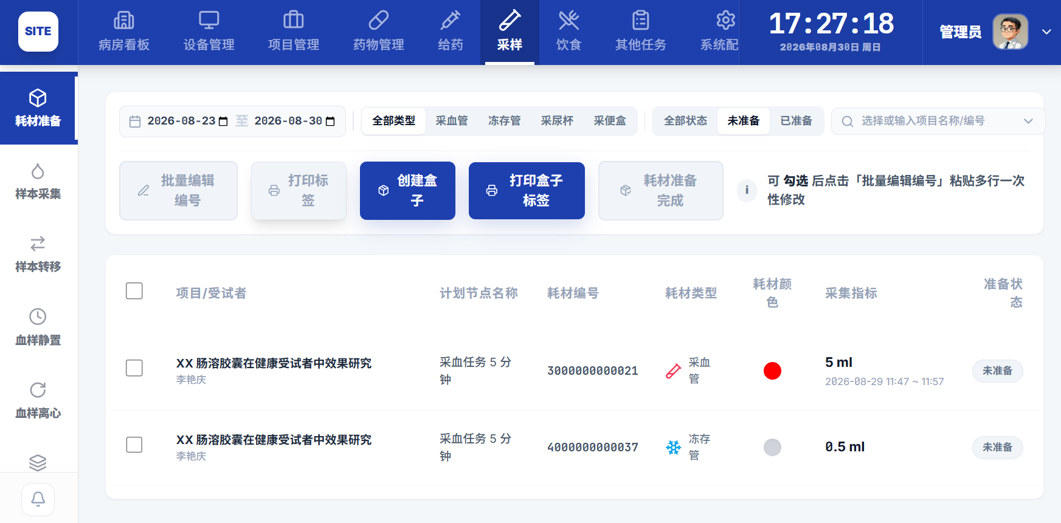Image resolution: width=1061 pixels, height=523 pixels.
Task: Select 未准备 status filter
Action: [744, 121]
